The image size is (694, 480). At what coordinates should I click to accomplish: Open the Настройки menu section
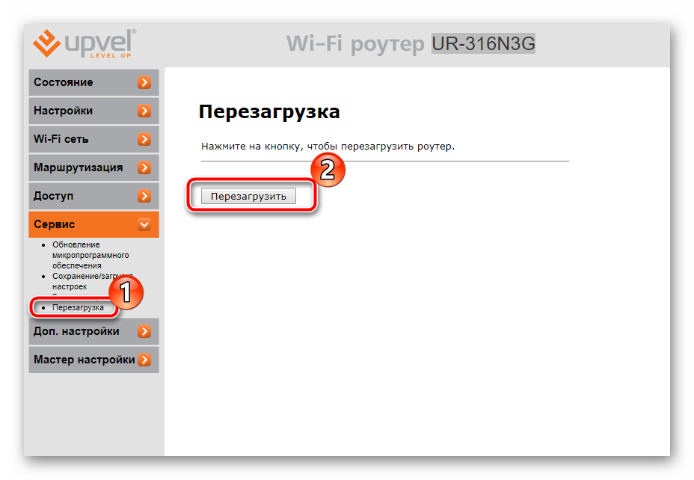coord(93,111)
